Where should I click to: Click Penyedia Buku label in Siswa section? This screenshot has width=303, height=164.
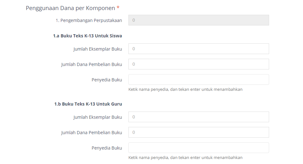[x=107, y=80]
